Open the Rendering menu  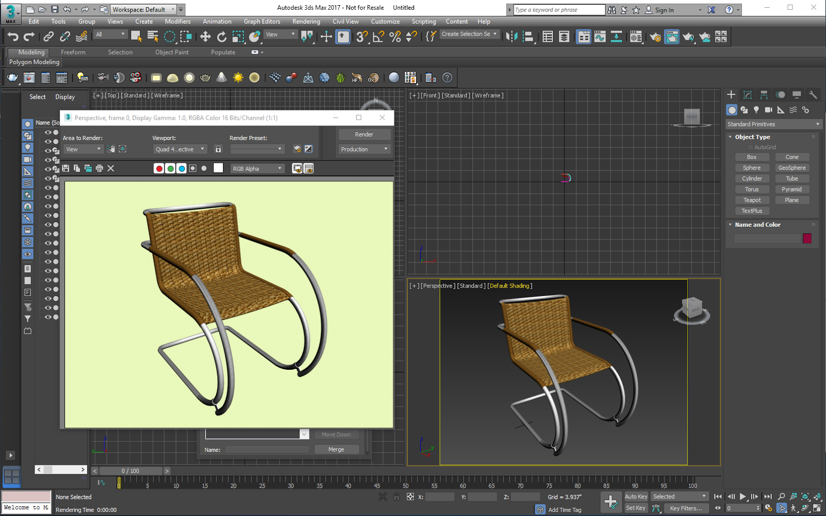coord(306,21)
